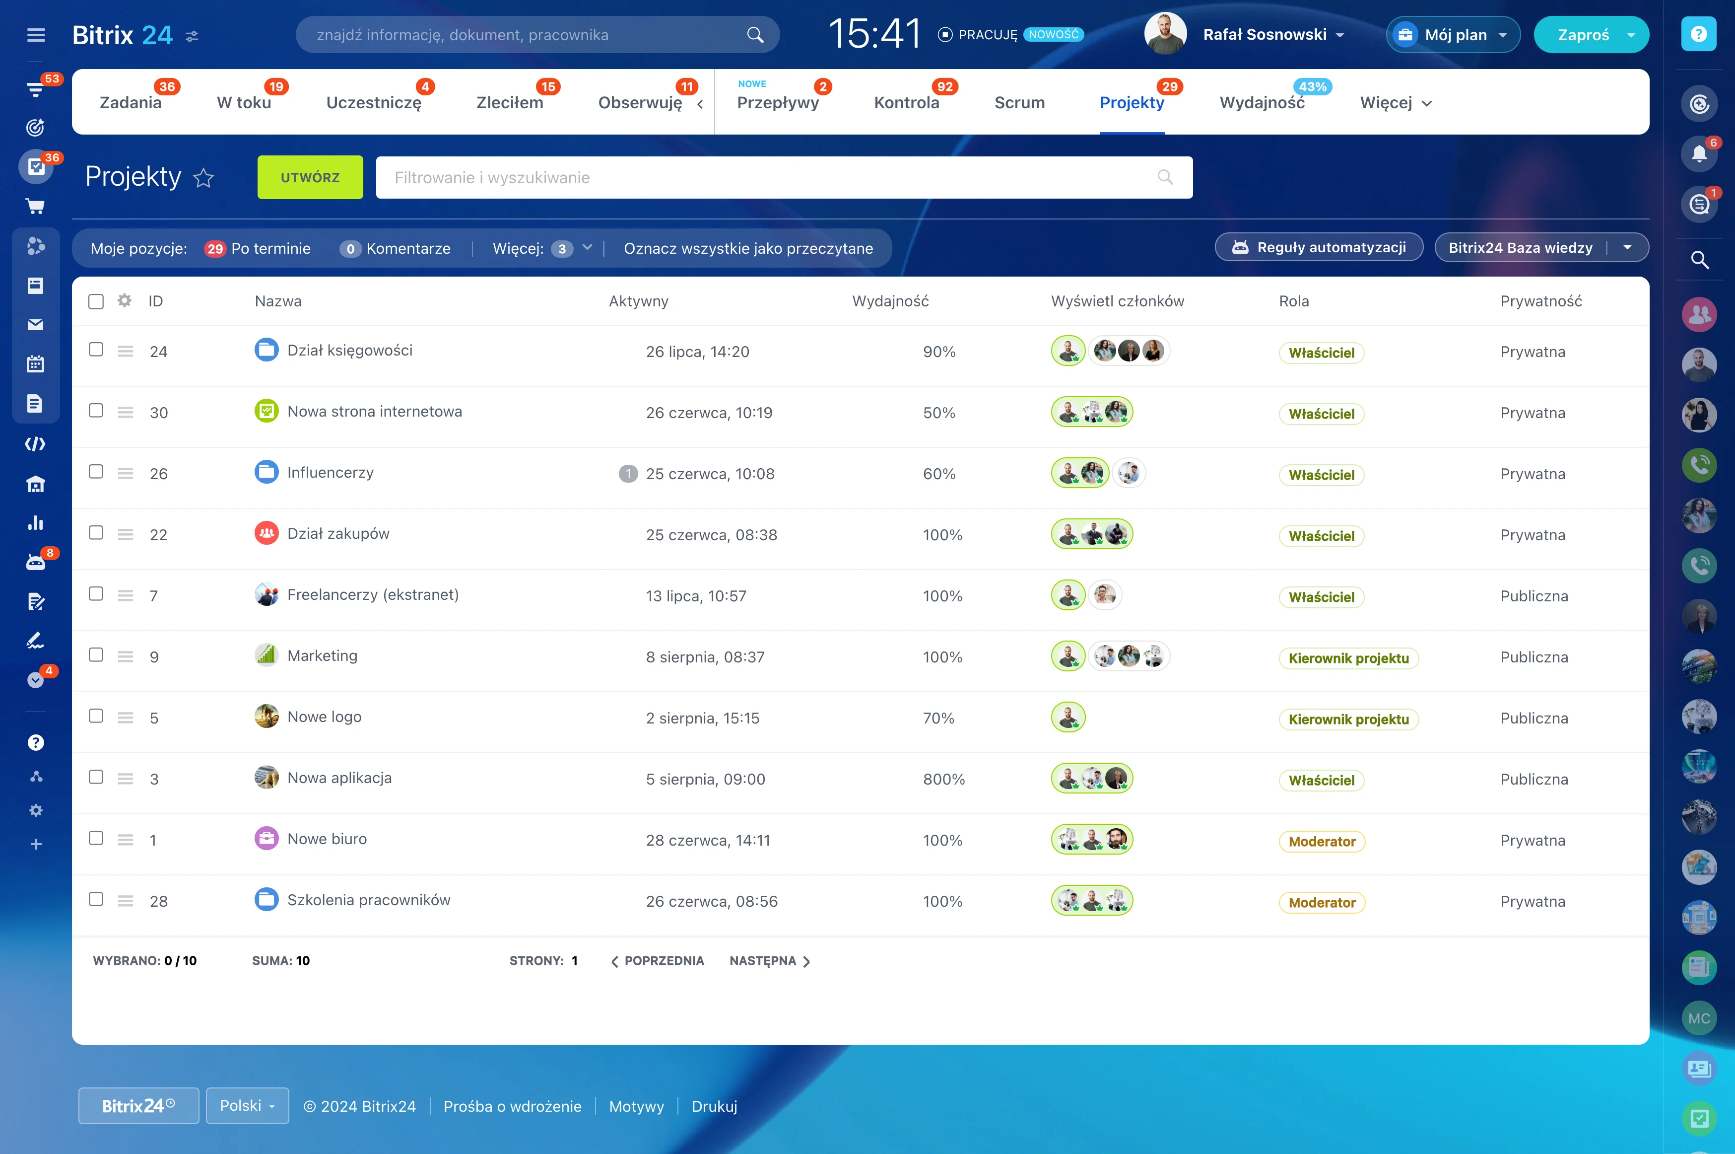Tick the checkbox for Dział księgowości row
1735x1154 pixels.
[x=96, y=350]
